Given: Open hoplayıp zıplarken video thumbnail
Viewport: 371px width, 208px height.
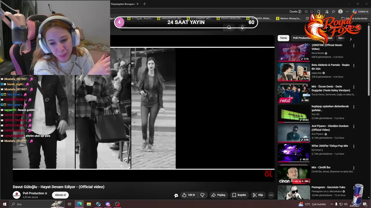Looking at the screenshot, I should [x=294, y=114].
